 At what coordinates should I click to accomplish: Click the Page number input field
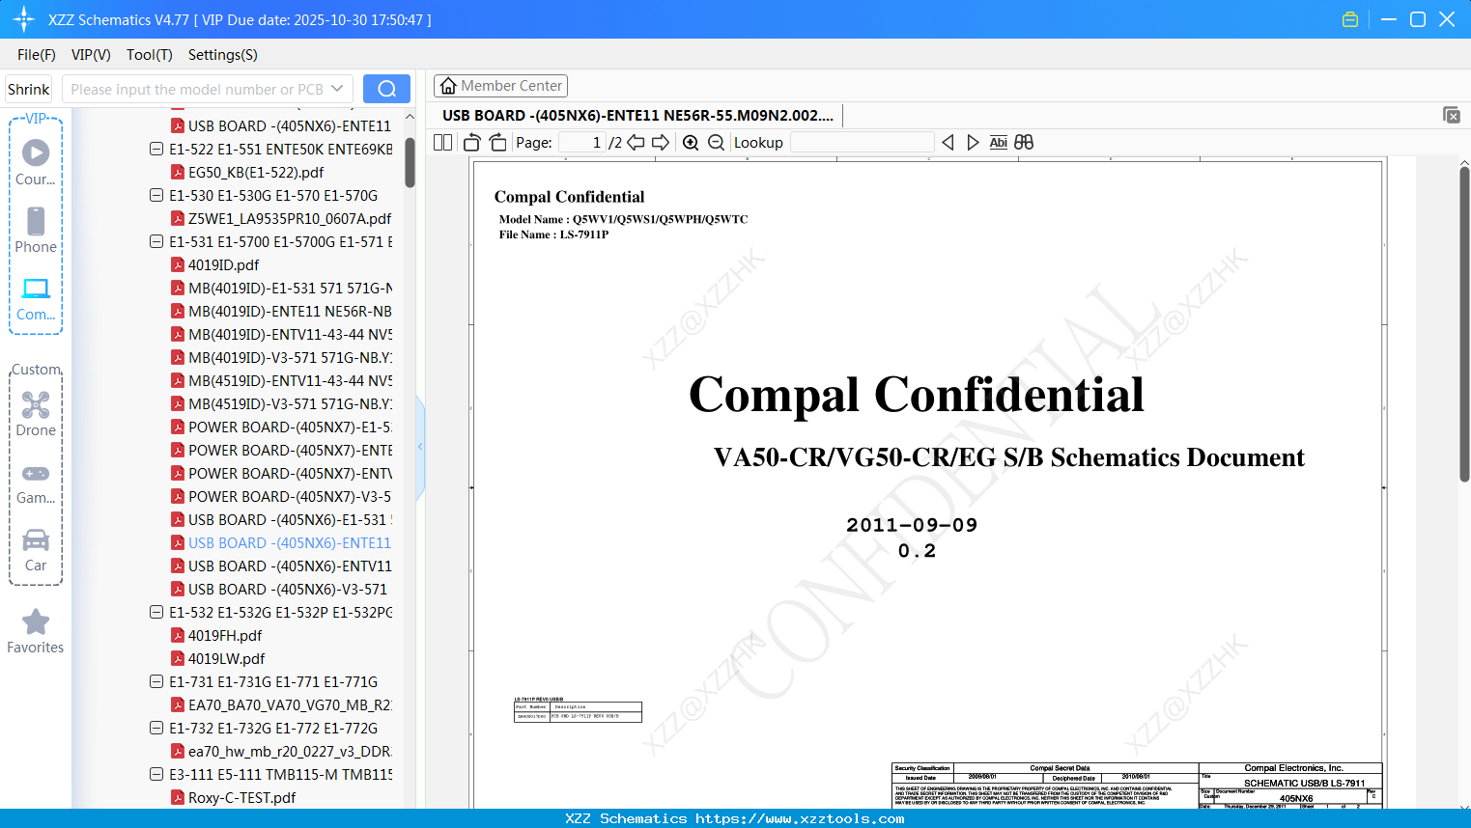pyautogui.click(x=581, y=142)
